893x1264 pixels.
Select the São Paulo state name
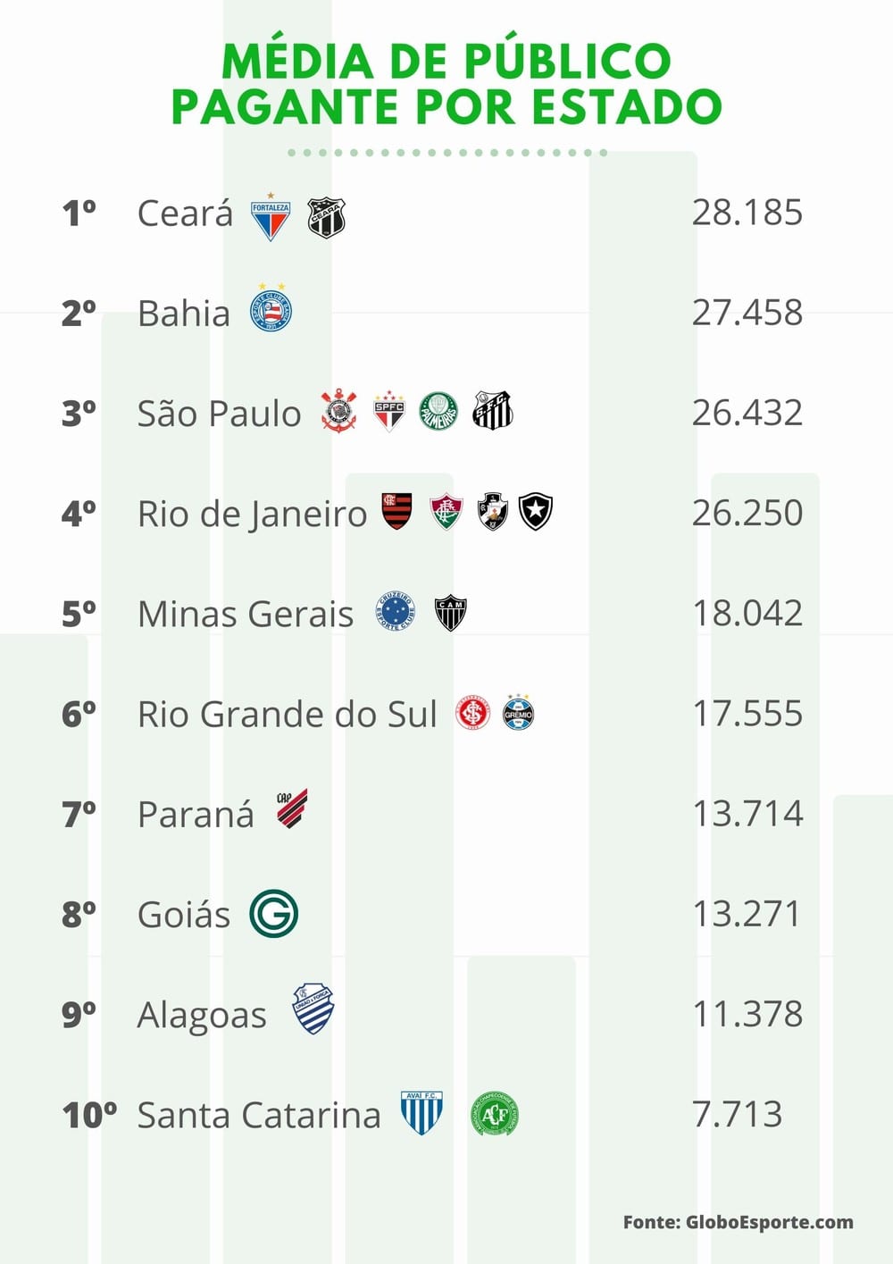coord(219,414)
